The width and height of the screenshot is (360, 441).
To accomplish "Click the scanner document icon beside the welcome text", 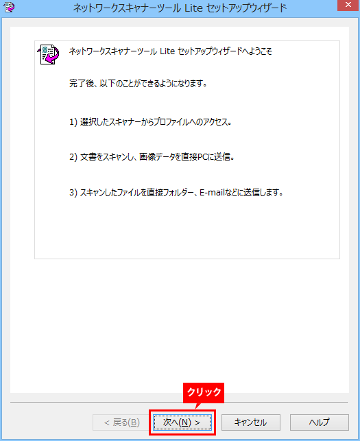I will pyautogui.click(x=48, y=55).
